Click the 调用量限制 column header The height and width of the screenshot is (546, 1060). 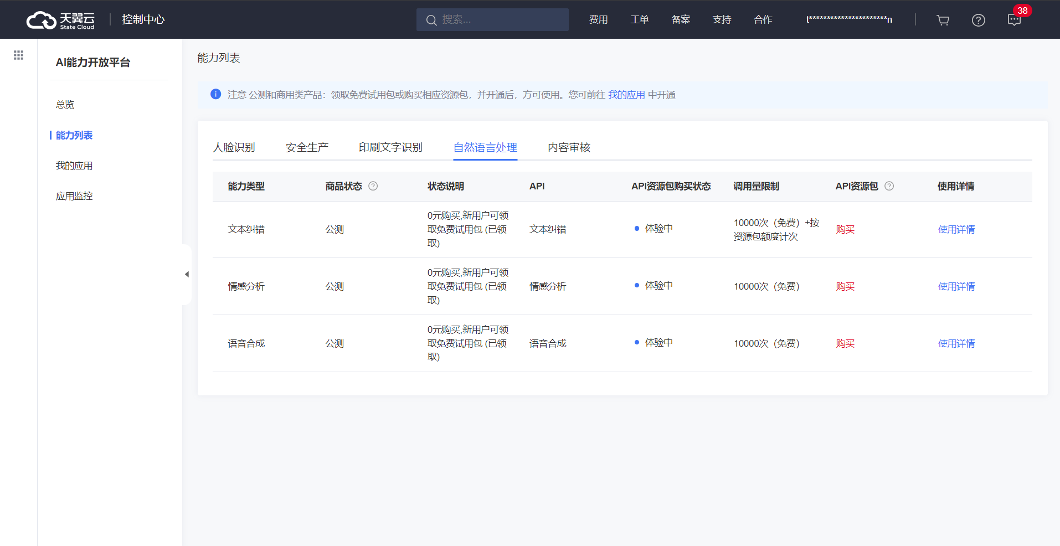click(x=756, y=186)
